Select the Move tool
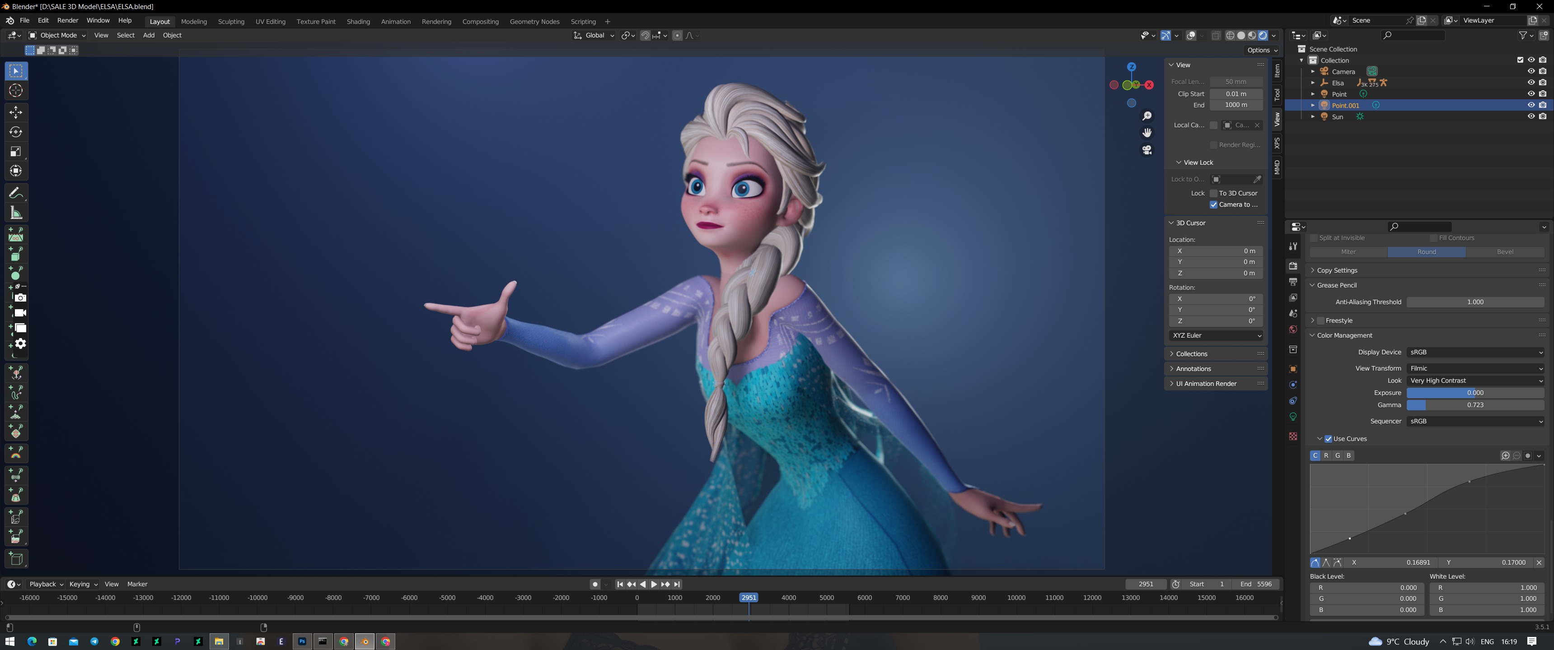Viewport: 1554px width, 650px height. (16, 112)
